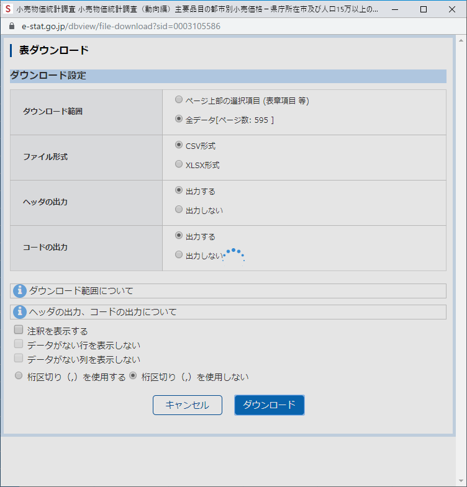
Task: Choose XLSX形式 file format
Action: pyautogui.click(x=179, y=164)
